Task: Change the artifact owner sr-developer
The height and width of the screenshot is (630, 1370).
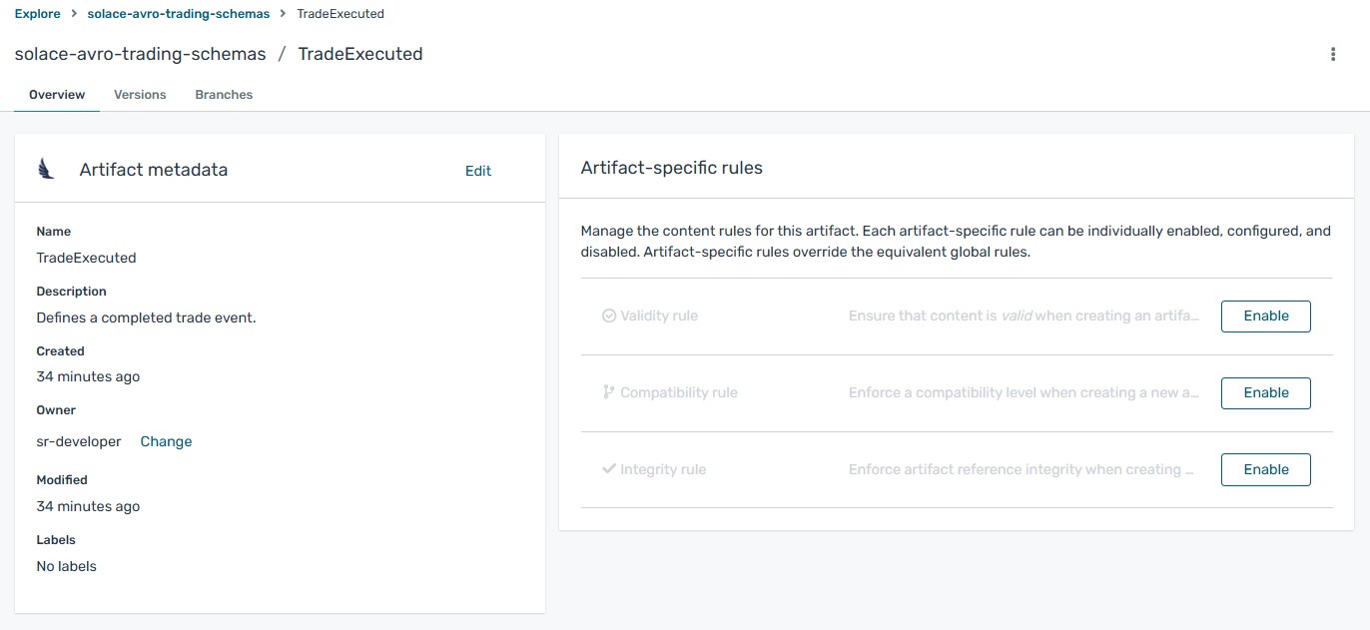Action: [166, 441]
